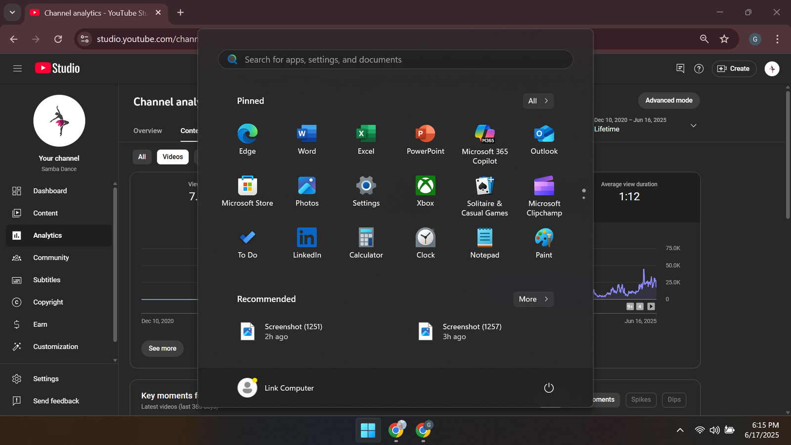This screenshot has width=791, height=445.
Task: Select the Spikes key moments chip
Action: [641, 400]
